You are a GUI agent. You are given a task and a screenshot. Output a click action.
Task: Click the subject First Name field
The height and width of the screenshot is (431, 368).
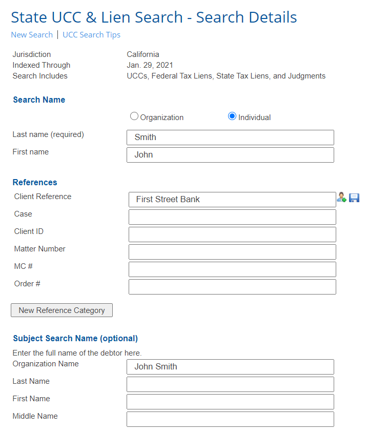pos(230,402)
